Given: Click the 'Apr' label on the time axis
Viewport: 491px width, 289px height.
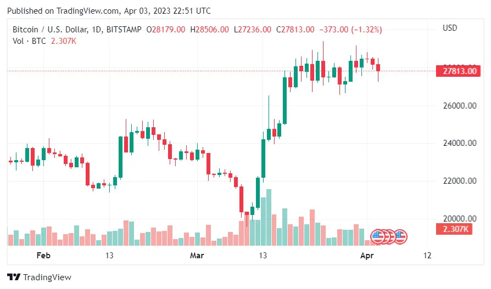Looking at the screenshot, I should tap(366, 255).
